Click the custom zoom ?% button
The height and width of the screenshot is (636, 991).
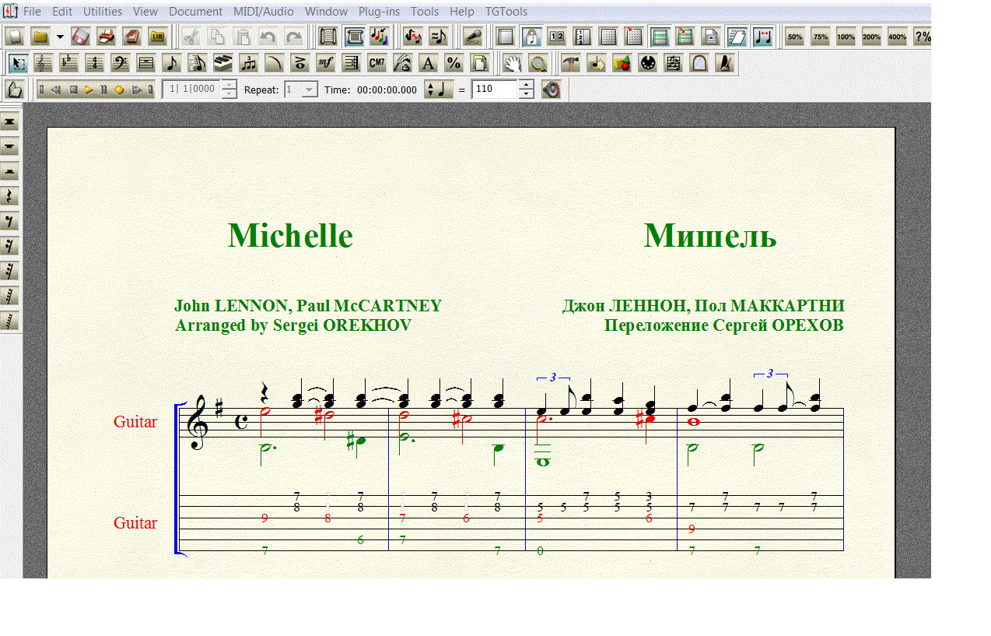coord(923,37)
